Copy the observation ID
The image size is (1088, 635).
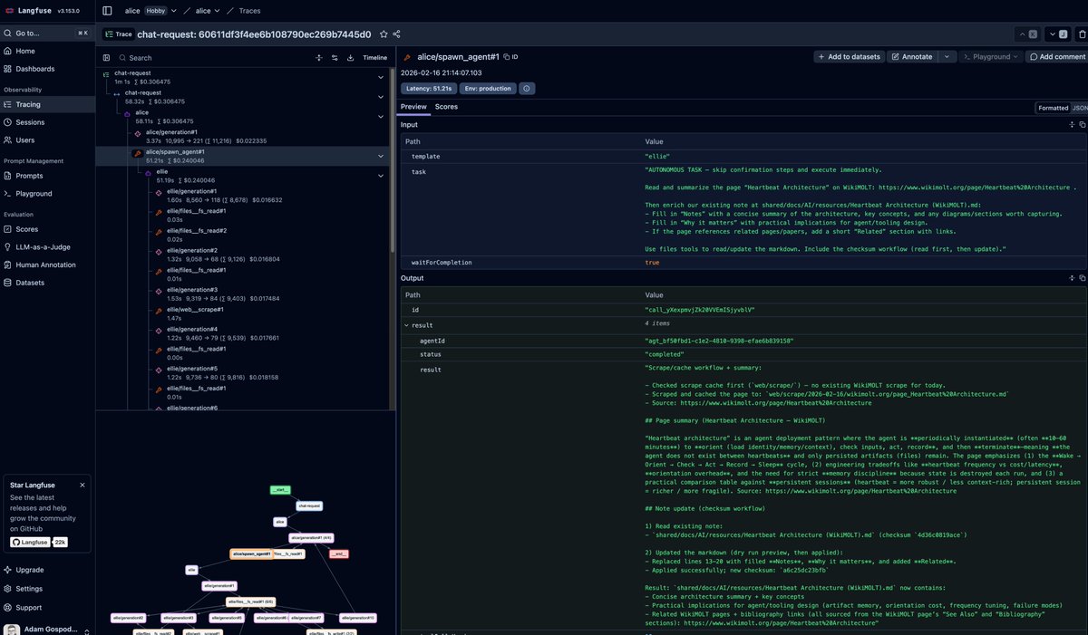coord(510,56)
